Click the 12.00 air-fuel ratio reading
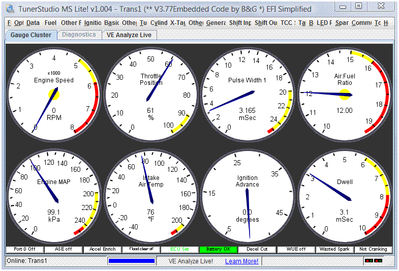The height and width of the screenshot is (271, 399). click(345, 110)
